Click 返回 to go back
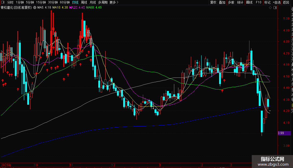 (286, 2)
